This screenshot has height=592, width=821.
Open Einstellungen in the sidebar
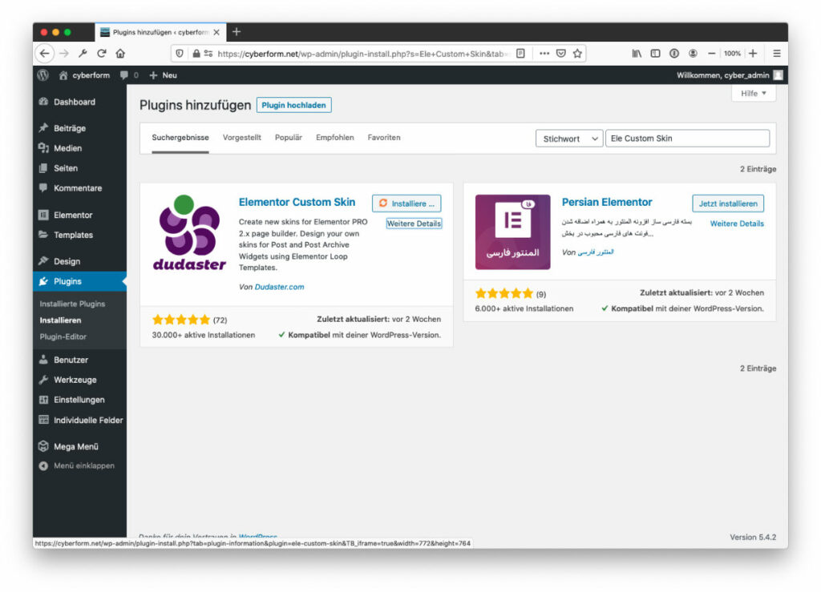(x=79, y=400)
